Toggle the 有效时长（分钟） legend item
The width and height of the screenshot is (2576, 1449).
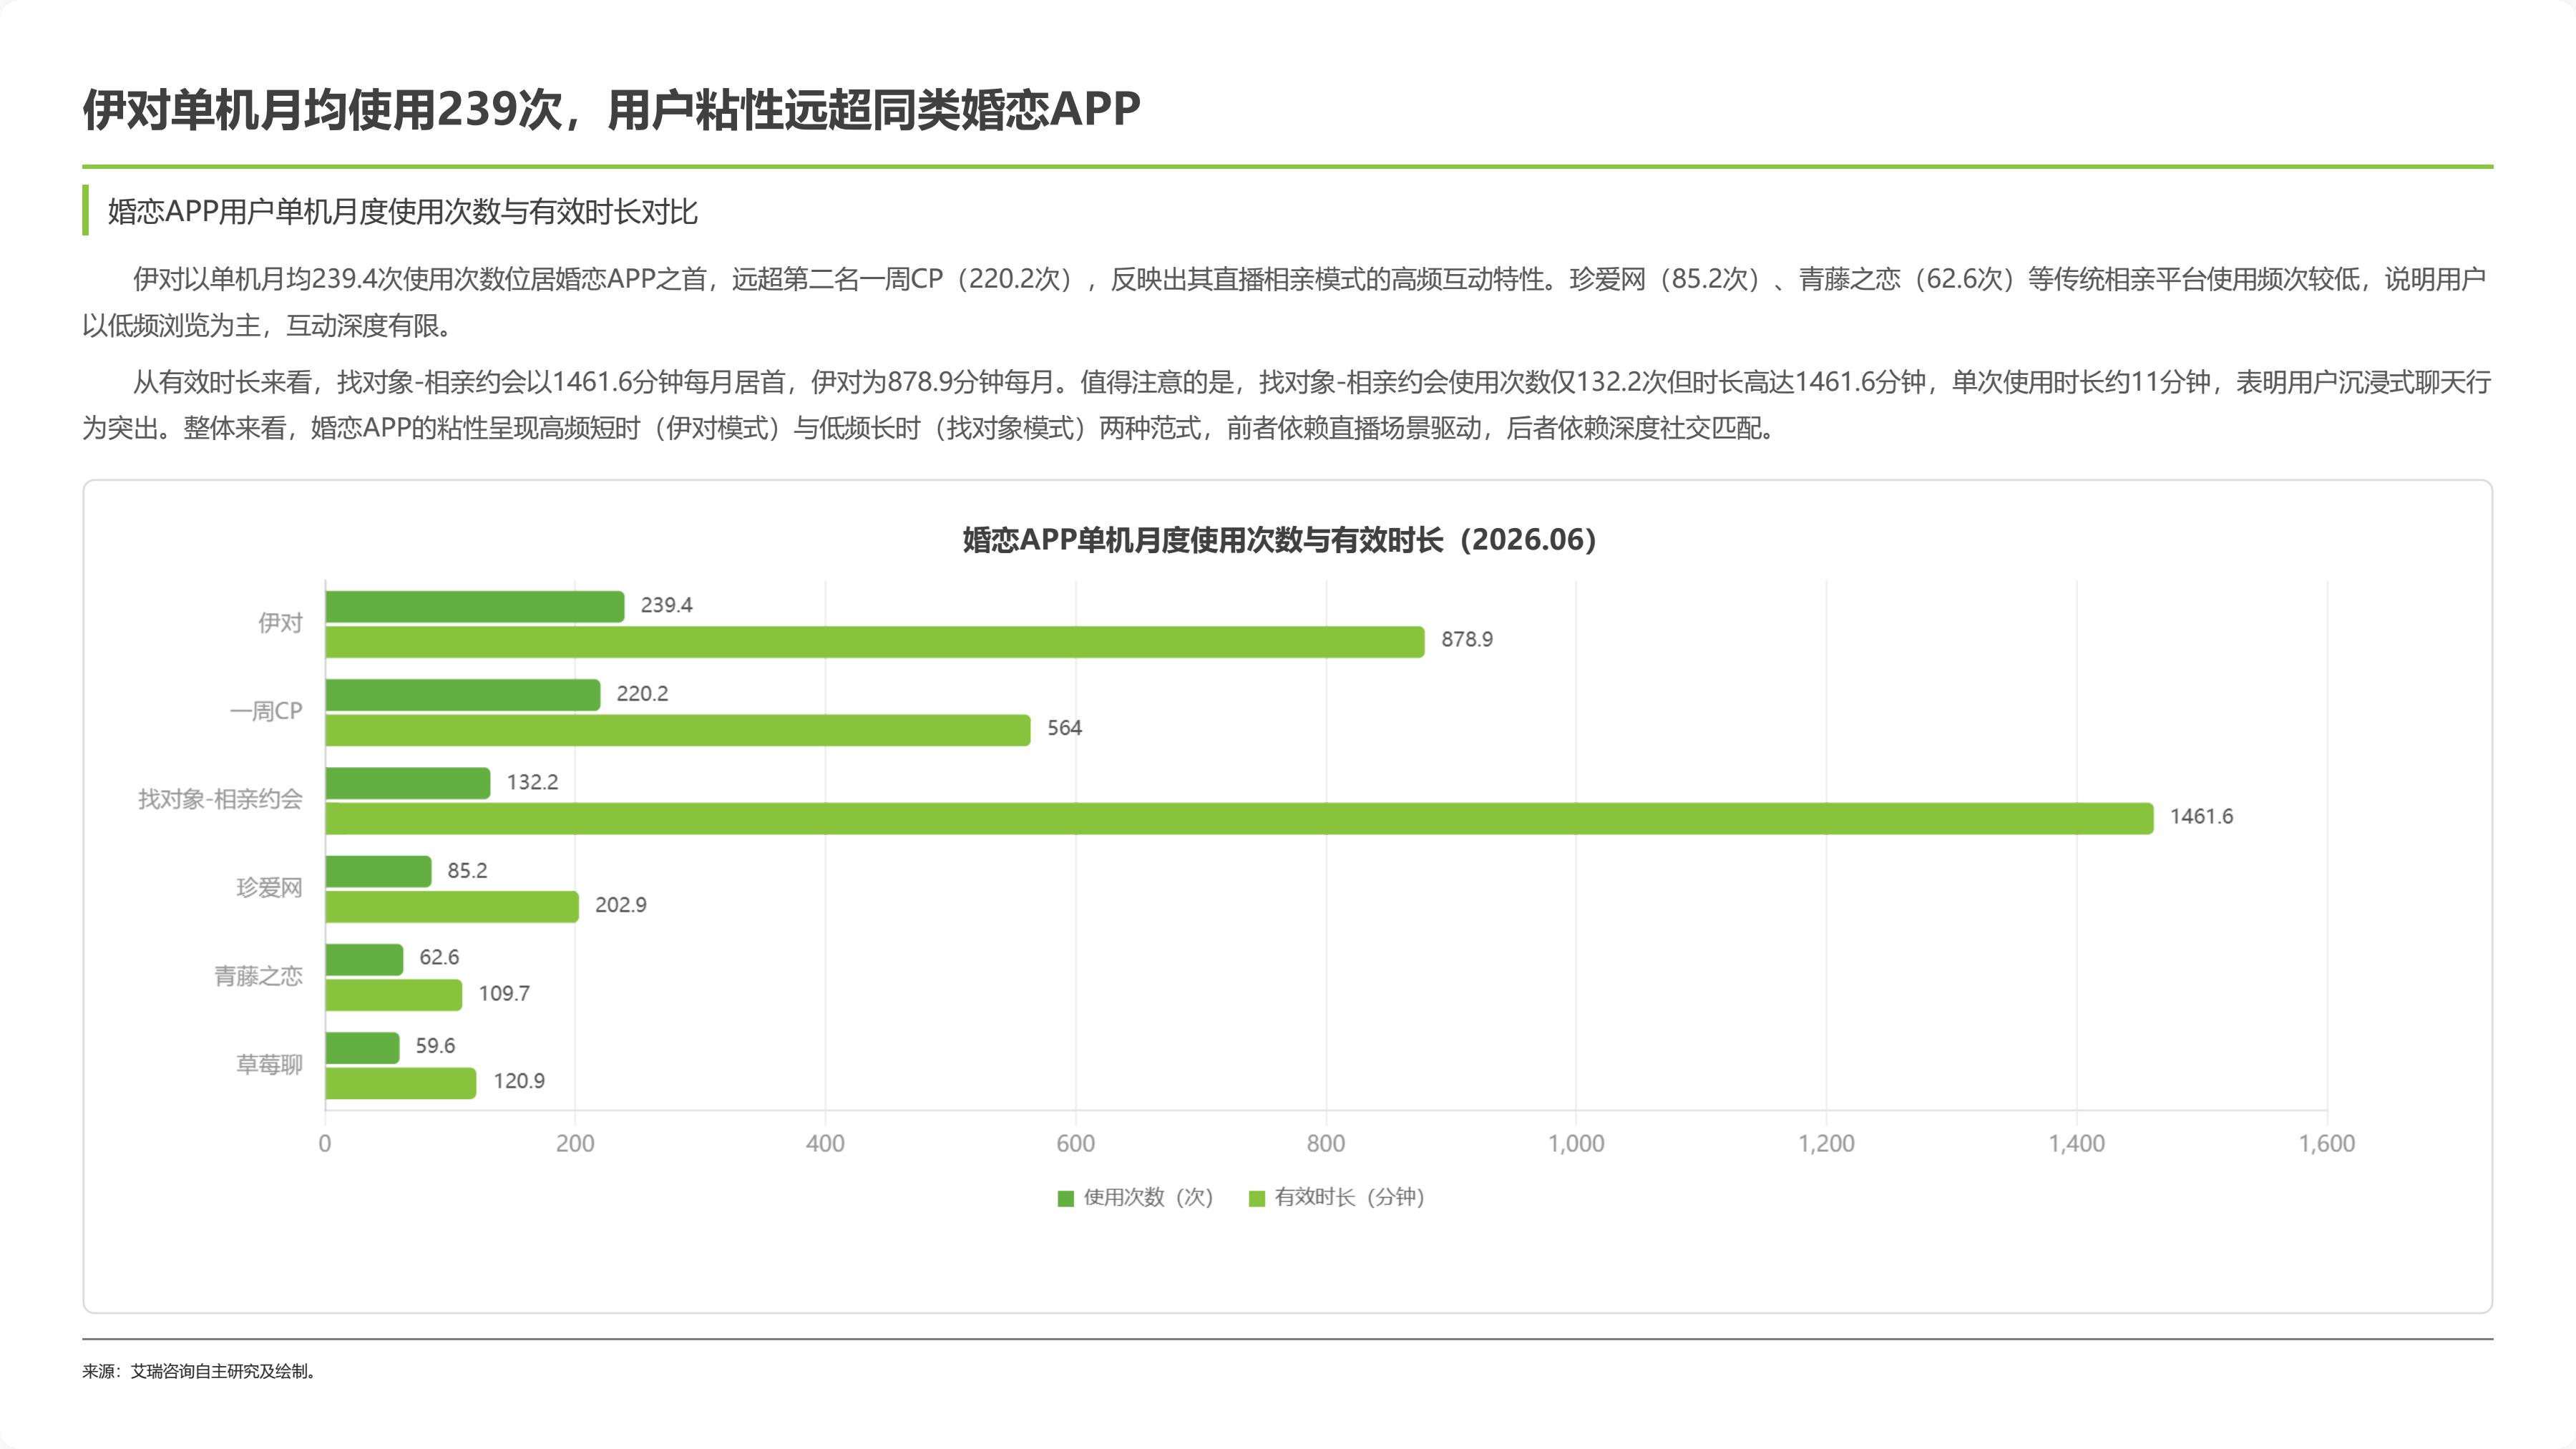click(1337, 1197)
